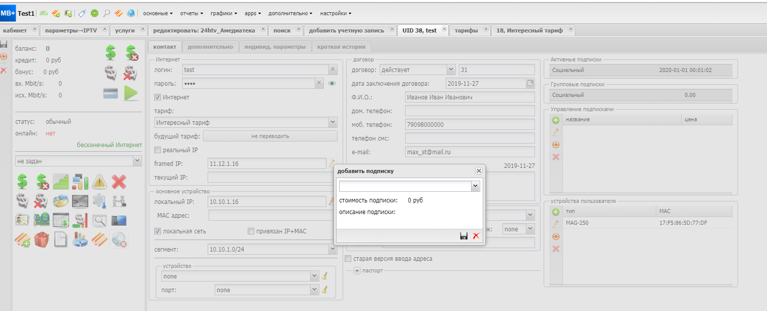Click the save icon in добавить подписку dialog
767x311 pixels.
pos(463,236)
